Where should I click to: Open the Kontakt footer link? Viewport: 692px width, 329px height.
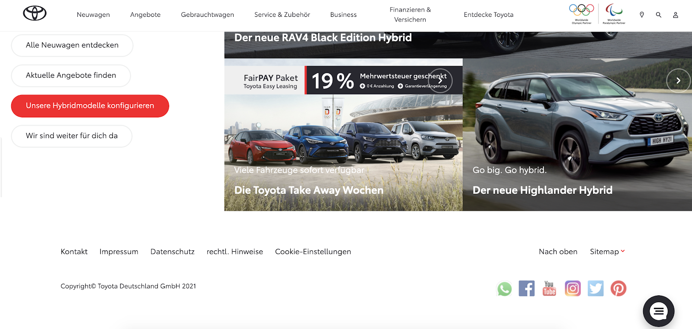tap(74, 252)
